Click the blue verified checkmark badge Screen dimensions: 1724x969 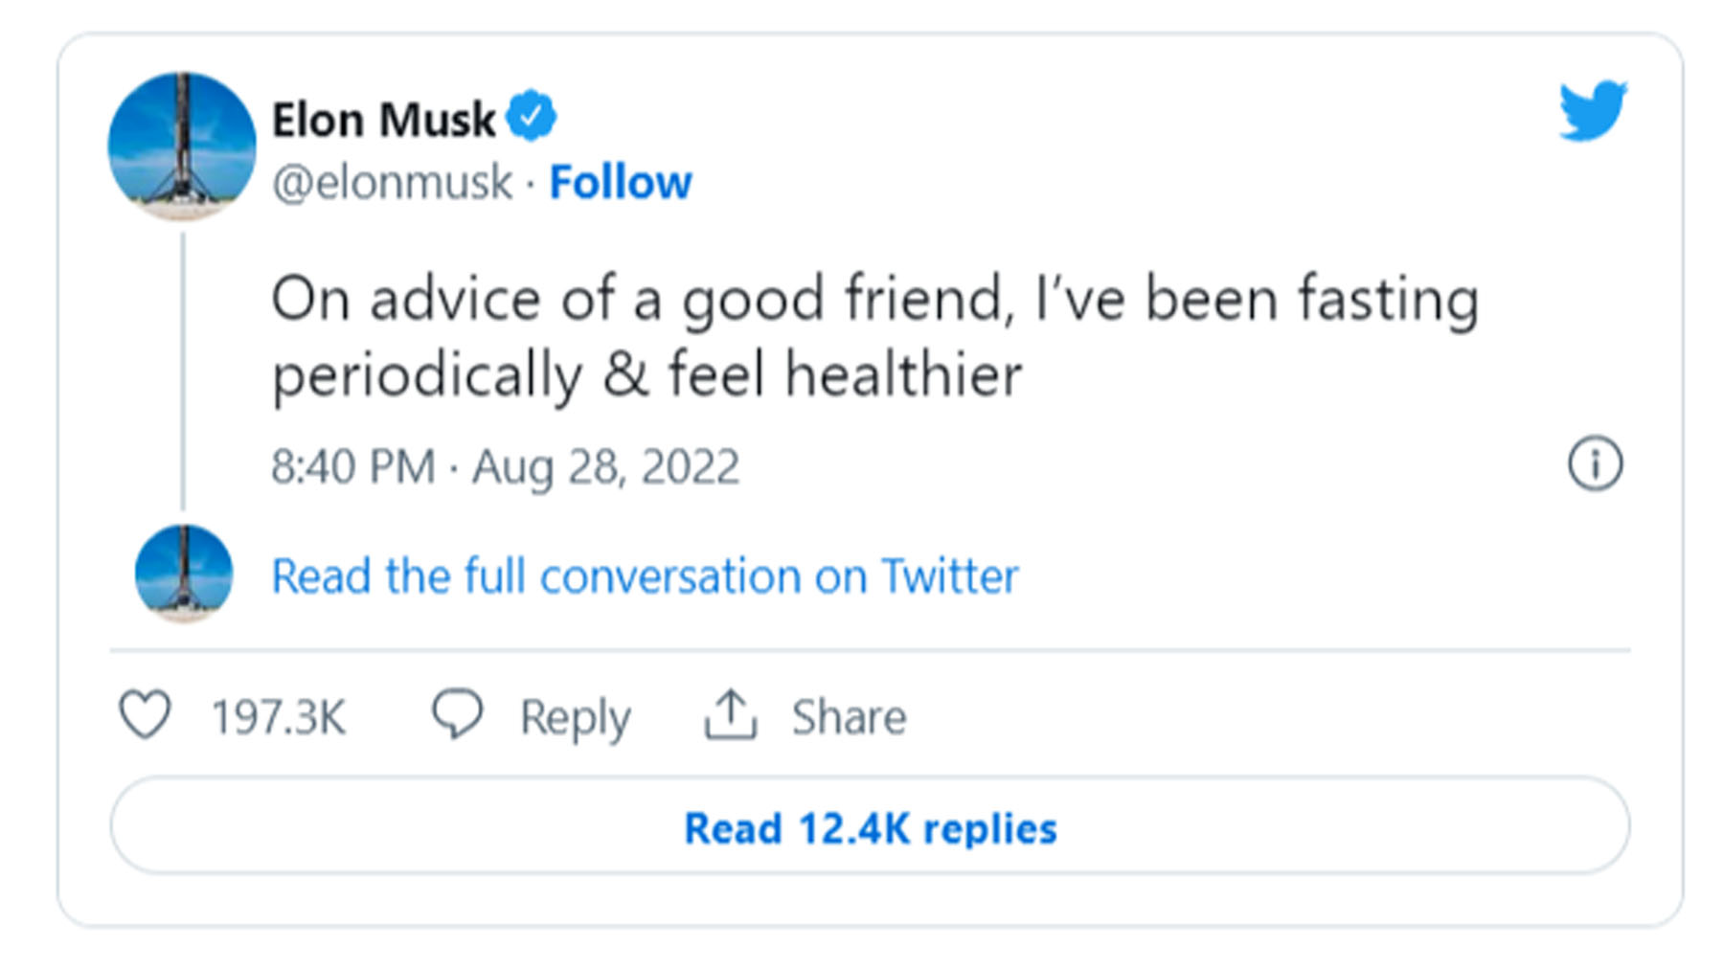tap(531, 117)
